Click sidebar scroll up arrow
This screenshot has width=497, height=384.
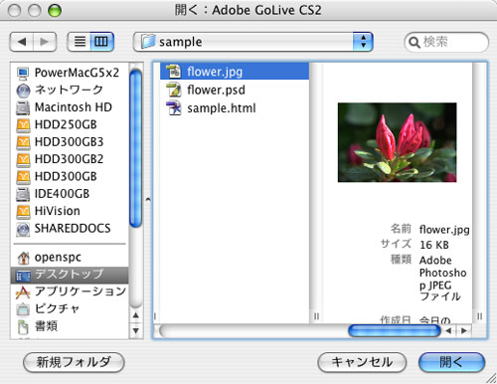(x=136, y=315)
